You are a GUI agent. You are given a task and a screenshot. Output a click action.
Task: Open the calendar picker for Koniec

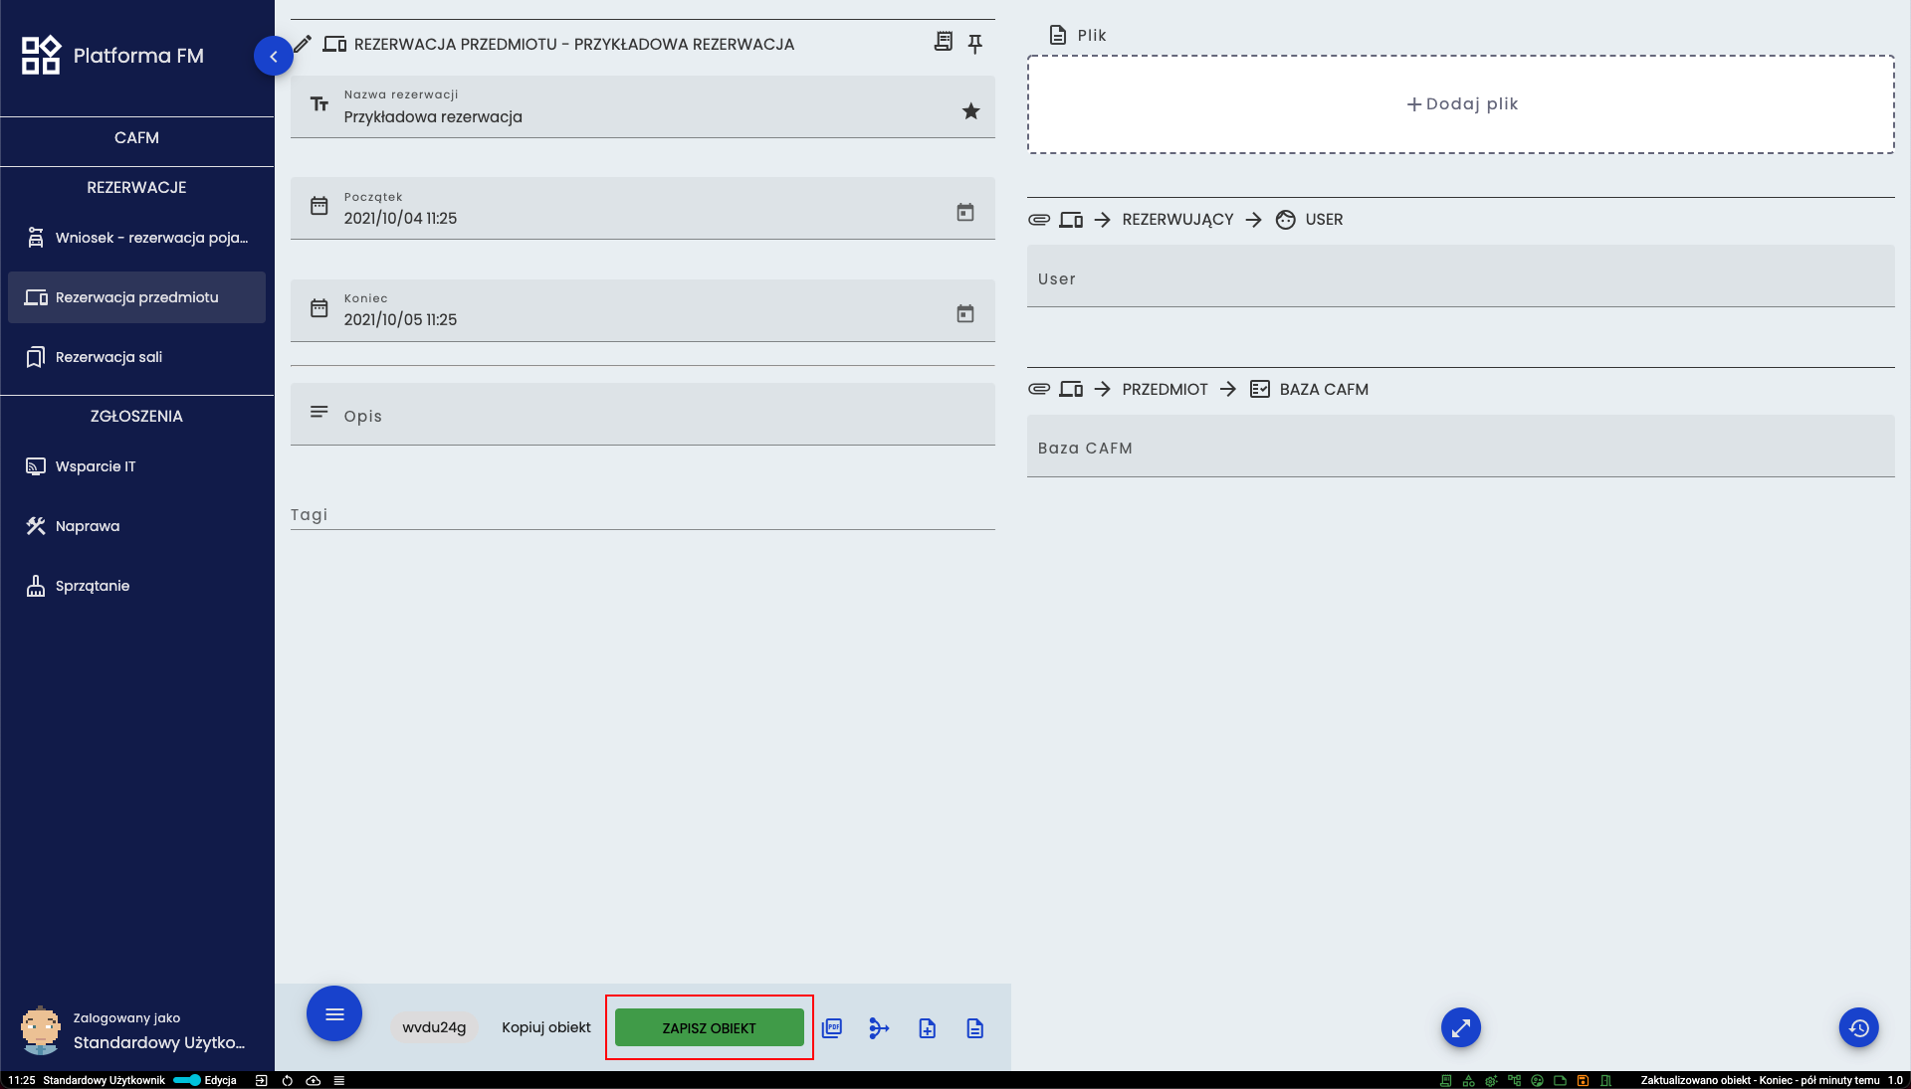[x=965, y=313]
